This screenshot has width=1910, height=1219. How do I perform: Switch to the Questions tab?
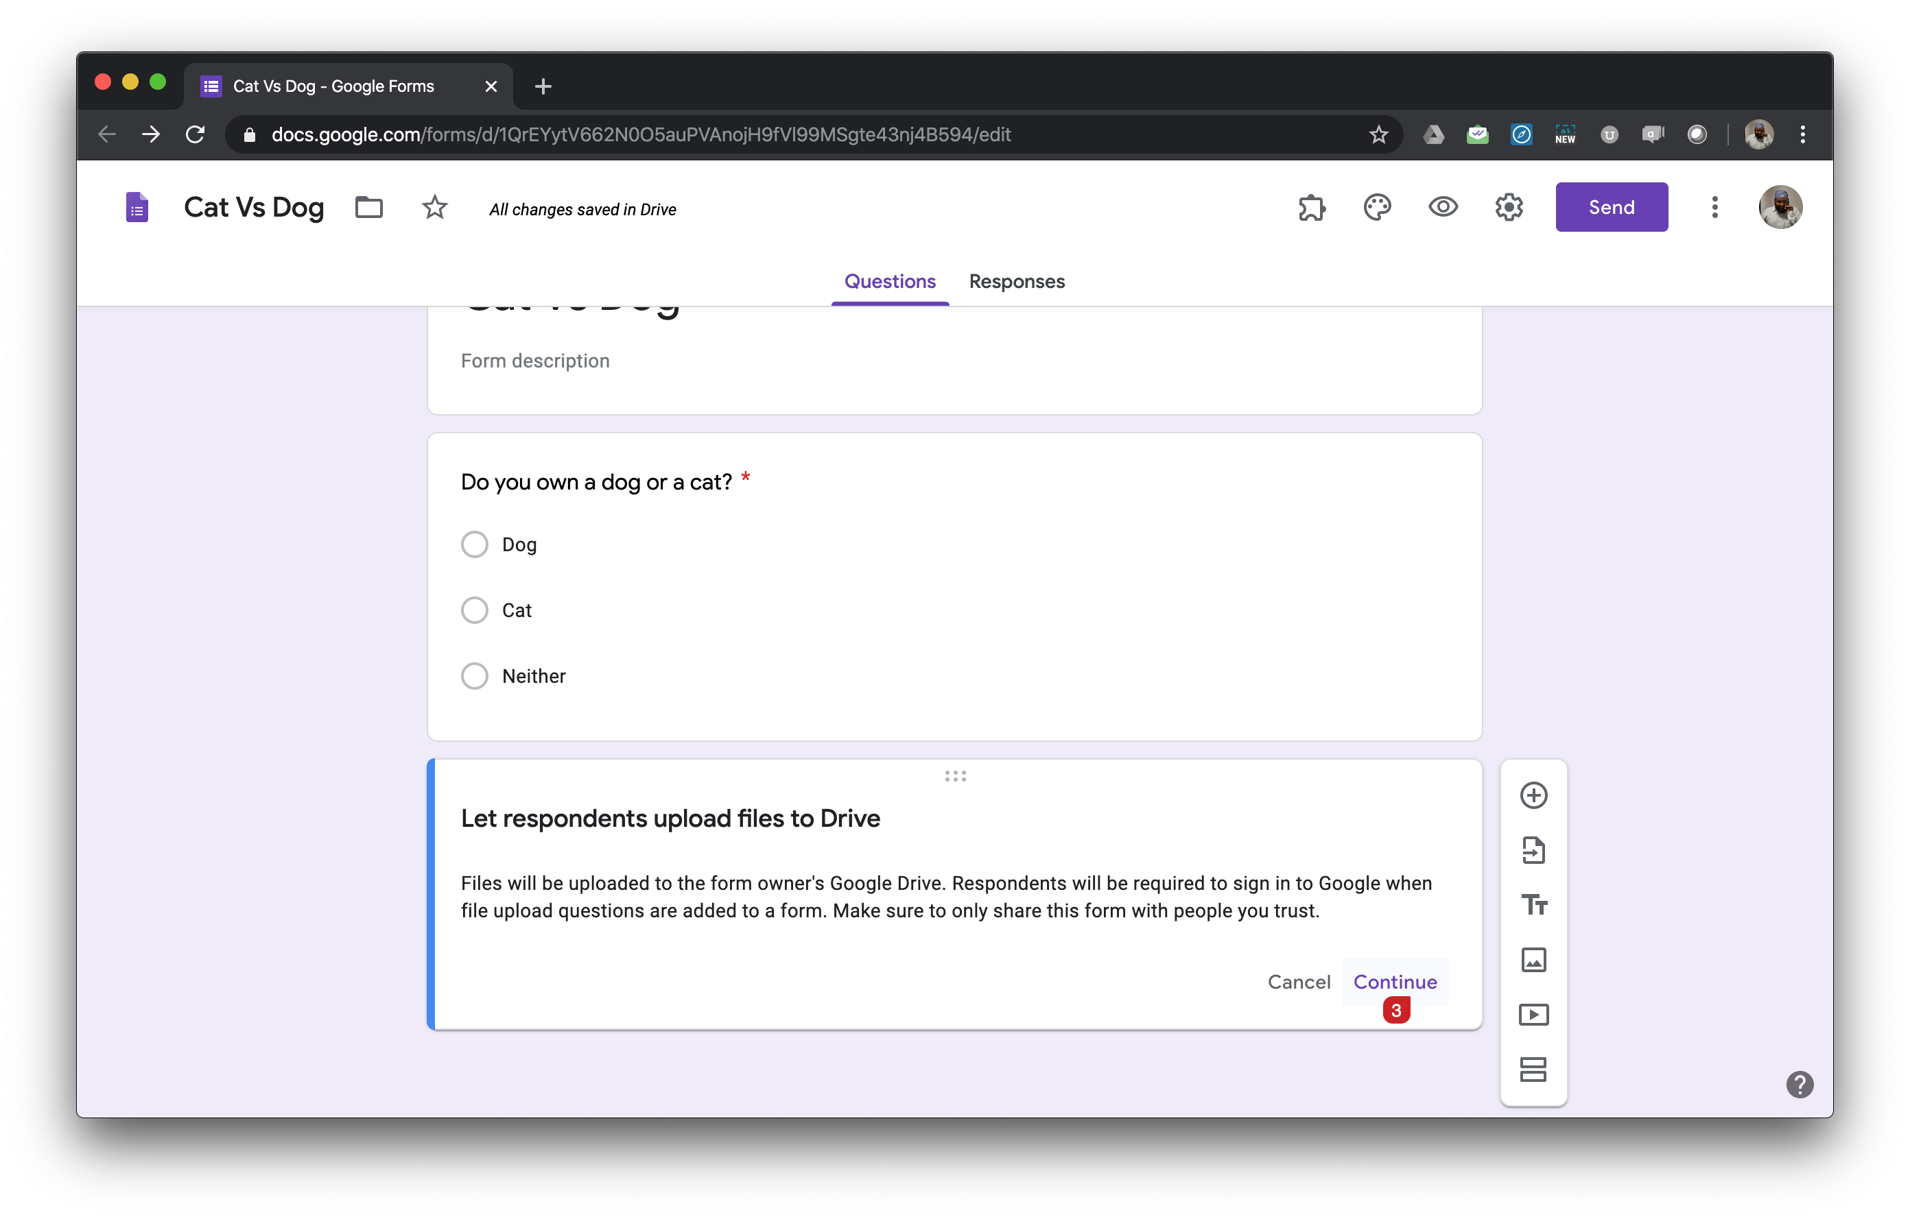pos(889,281)
